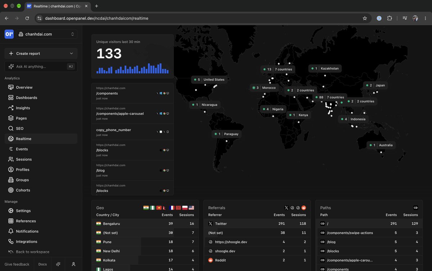
Task: Reload the page with the refresh icon
Action: pyautogui.click(x=27, y=18)
